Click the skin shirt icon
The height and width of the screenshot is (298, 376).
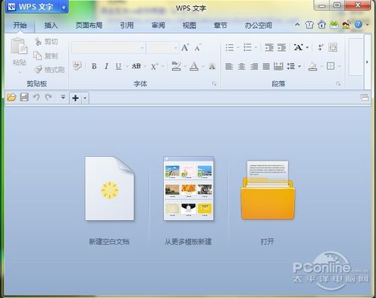[x=309, y=25]
